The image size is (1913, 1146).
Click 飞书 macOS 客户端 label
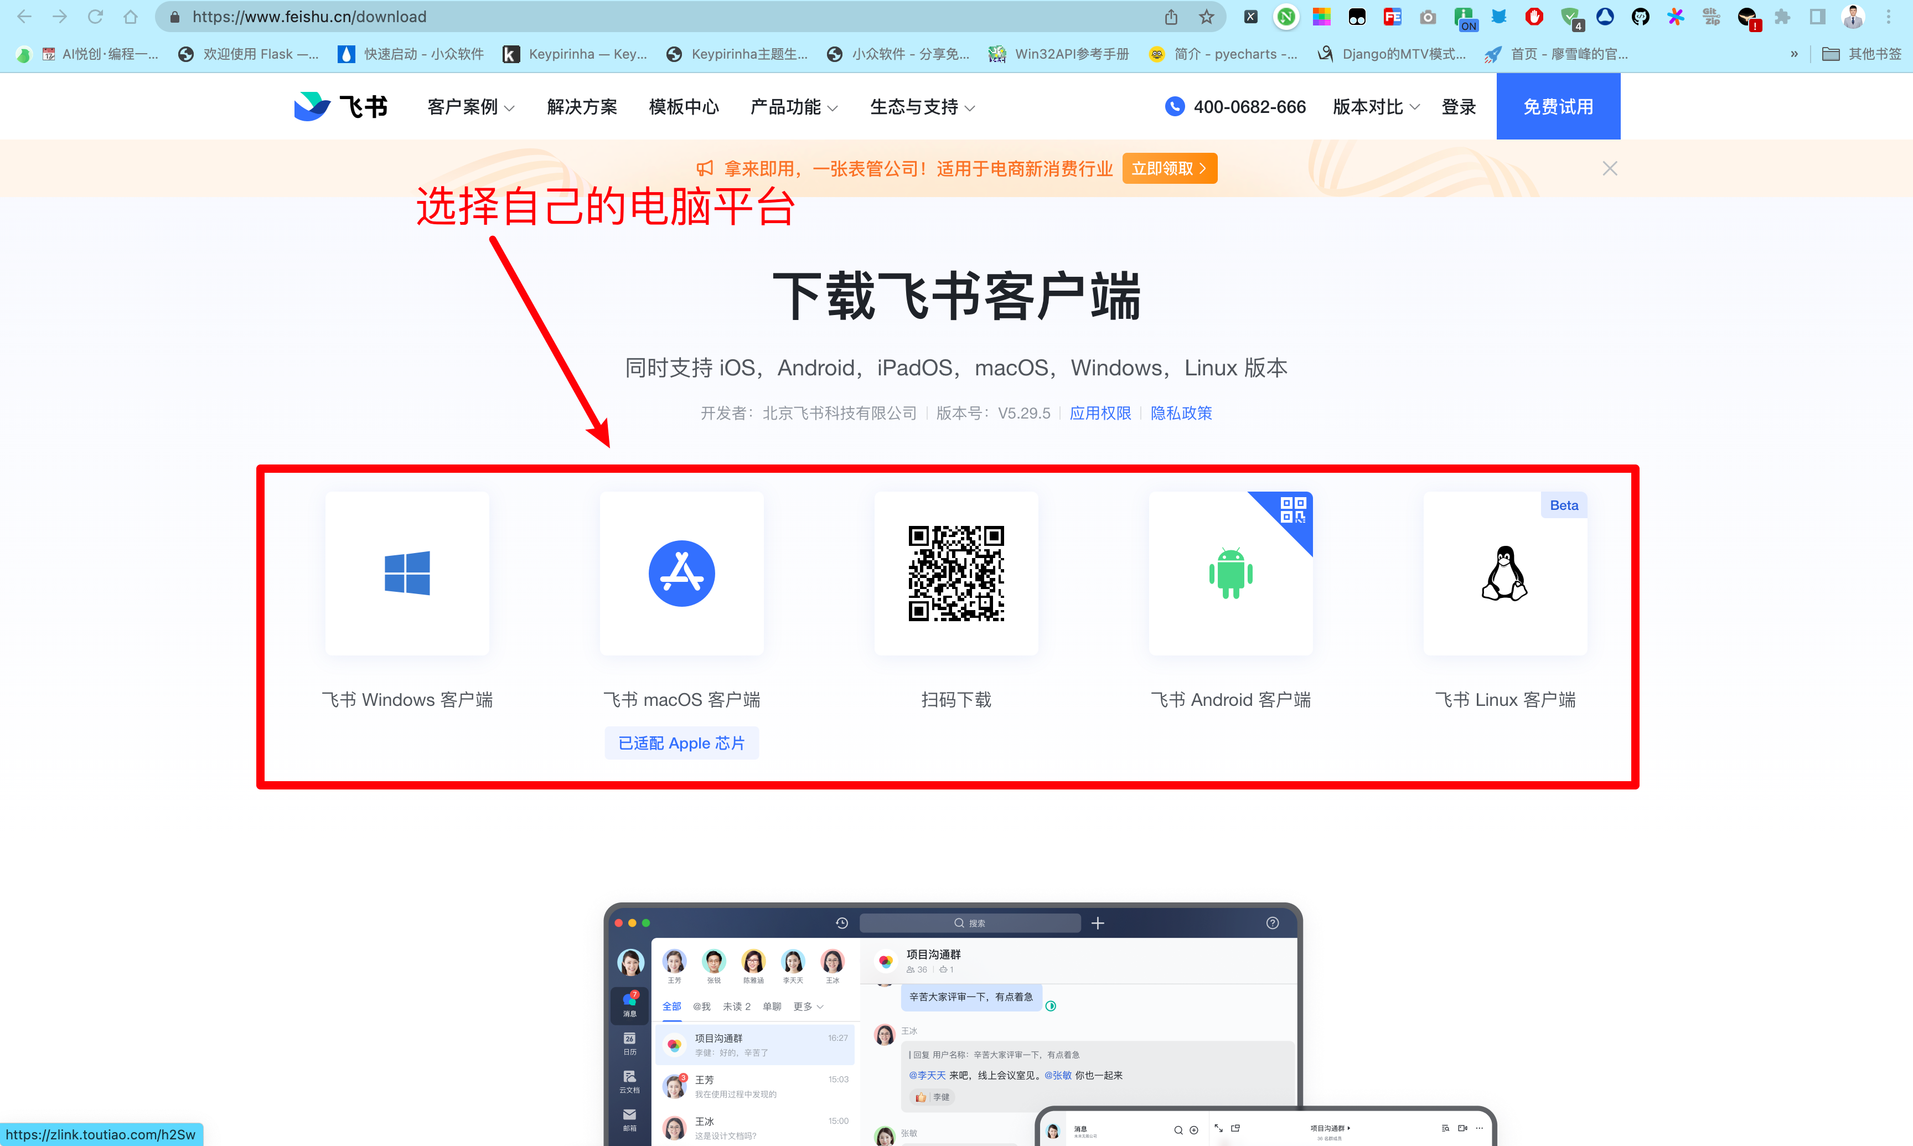[681, 700]
